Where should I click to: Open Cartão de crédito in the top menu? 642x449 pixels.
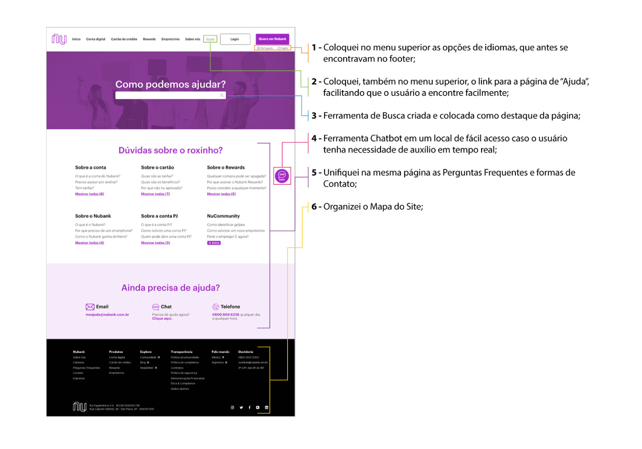pyautogui.click(x=124, y=39)
